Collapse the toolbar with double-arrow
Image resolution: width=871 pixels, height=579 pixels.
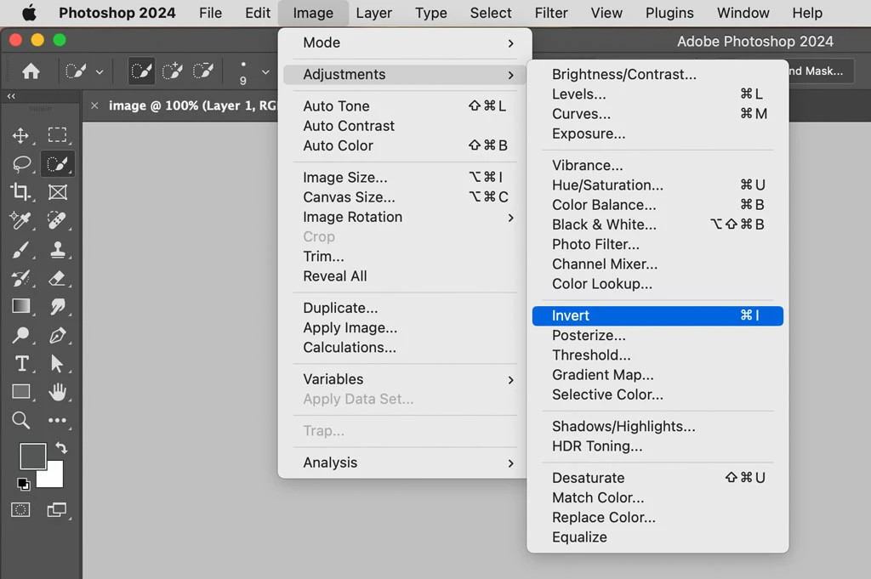[11, 96]
